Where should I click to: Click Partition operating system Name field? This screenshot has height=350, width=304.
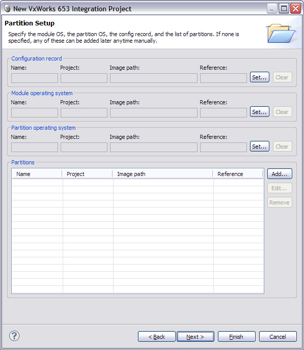[x=35, y=148]
